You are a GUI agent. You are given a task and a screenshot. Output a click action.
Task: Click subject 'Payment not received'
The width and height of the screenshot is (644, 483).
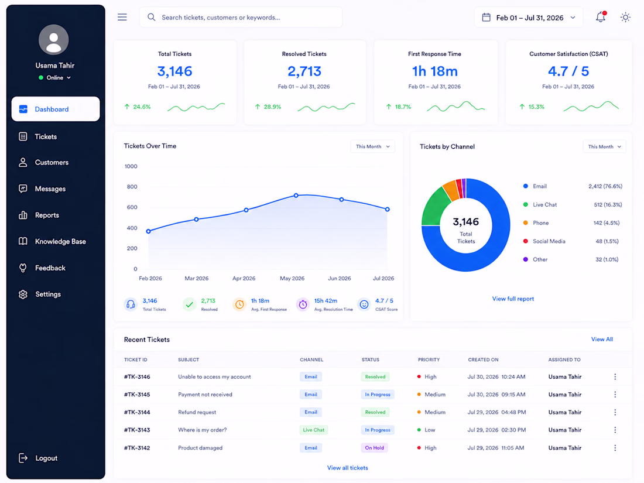pyautogui.click(x=205, y=394)
